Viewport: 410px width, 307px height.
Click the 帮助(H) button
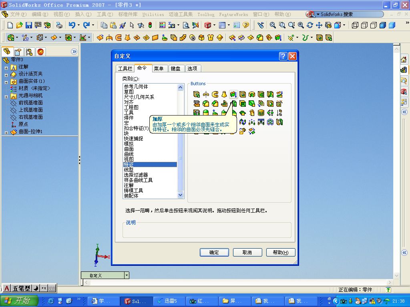point(281,253)
